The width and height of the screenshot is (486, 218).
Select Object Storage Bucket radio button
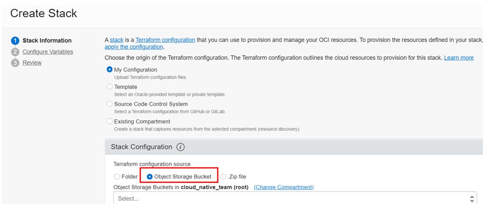150,177
